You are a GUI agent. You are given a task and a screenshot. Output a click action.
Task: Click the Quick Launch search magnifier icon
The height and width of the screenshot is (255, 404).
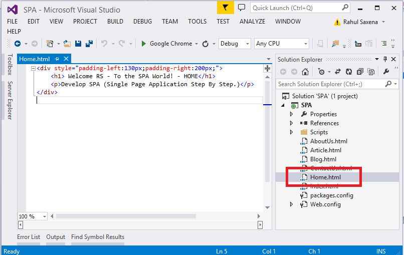tap(345, 8)
